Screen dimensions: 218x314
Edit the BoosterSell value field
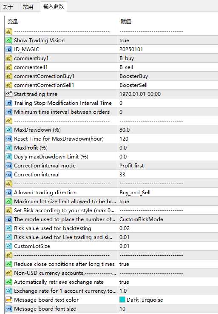click(x=168, y=85)
